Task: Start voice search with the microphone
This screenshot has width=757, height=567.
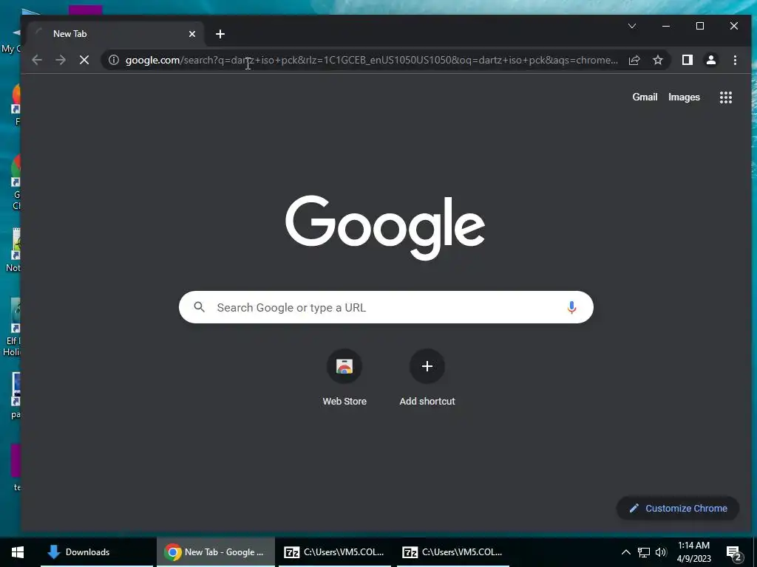Action: tap(571, 307)
